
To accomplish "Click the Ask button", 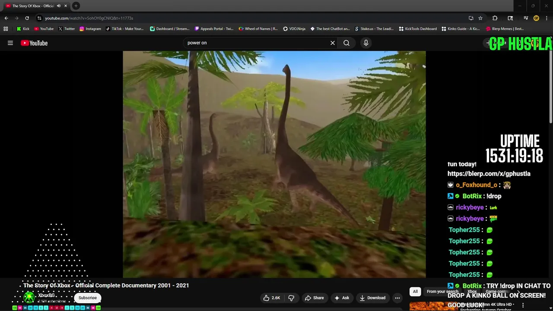I will tap(341, 298).
